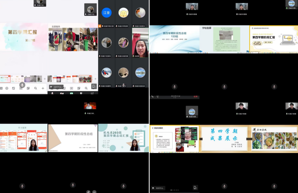This screenshot has width=298, height=193.
Task: Click the rotate-device icon beside slide toolbar
Action: click(94, 87)
